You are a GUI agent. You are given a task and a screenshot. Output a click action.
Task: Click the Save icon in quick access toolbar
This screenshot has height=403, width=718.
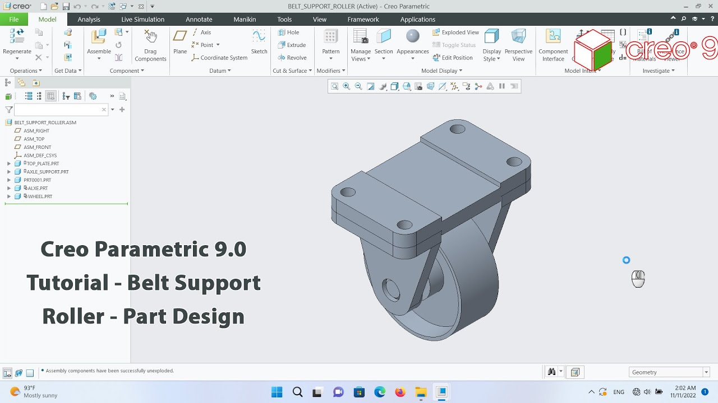(66, 7)
